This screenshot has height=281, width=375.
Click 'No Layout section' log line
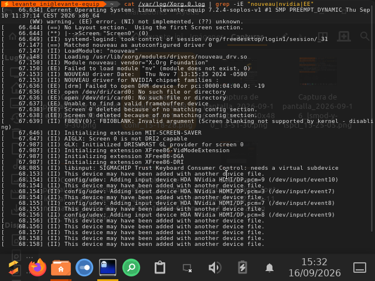point(122,28)
